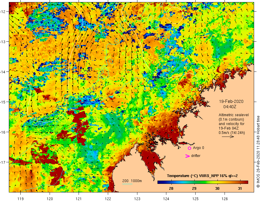Click the IMOS copyright timestamp text
The width and height of the screenshot is (260, 201).
(258, 152)
